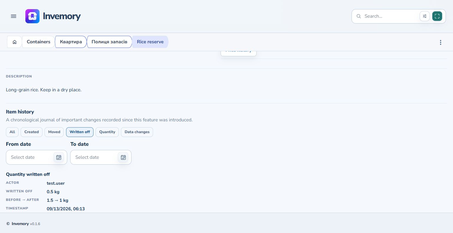Filter history by Data changes
This screenshot has width=453, height=233.
[x=137, y=132]
